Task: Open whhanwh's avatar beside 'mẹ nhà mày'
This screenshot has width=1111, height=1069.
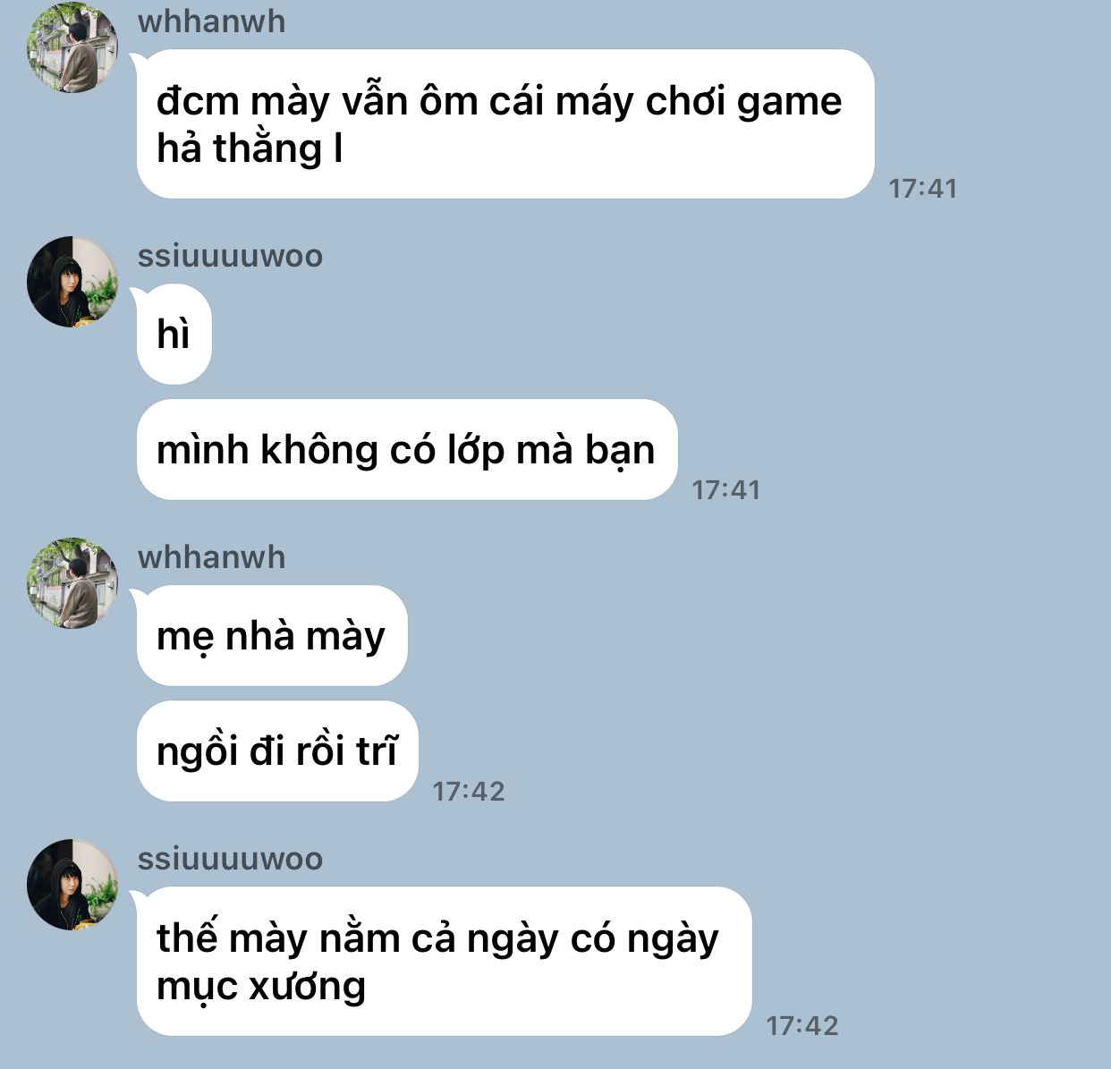Action: click(72, 583)
